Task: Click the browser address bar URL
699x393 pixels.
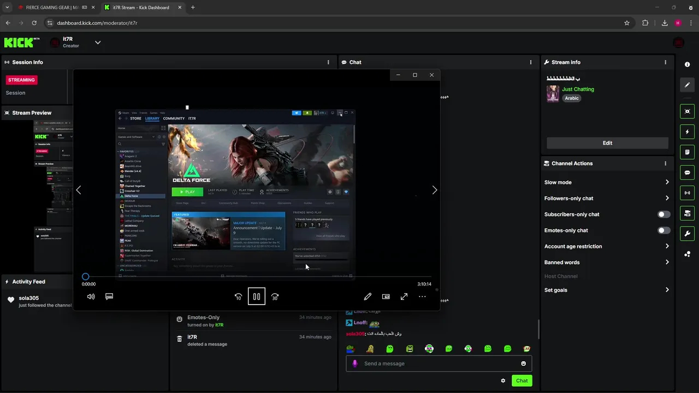Action: coord(97,23)
